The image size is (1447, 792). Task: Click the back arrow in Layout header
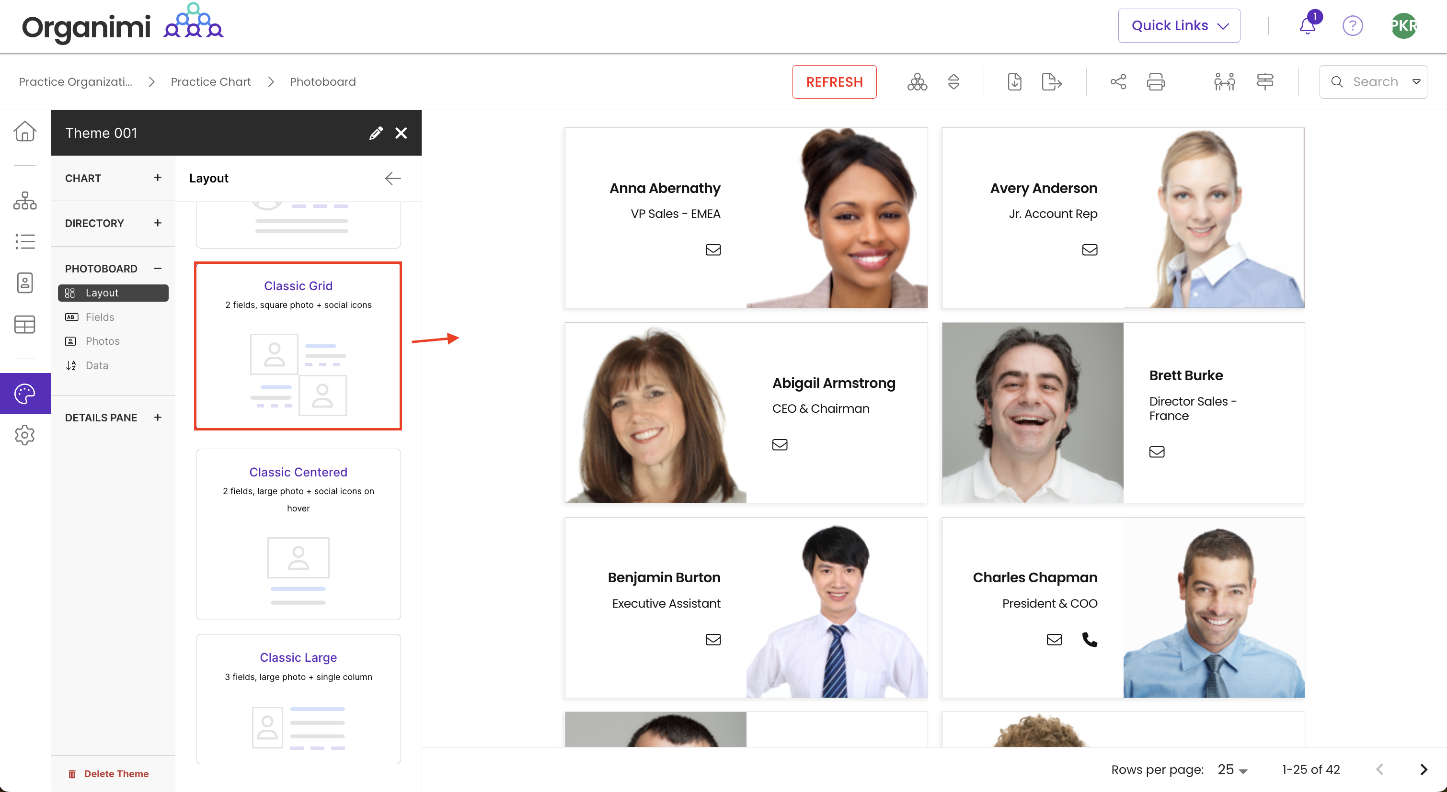[x=392, y=179]
